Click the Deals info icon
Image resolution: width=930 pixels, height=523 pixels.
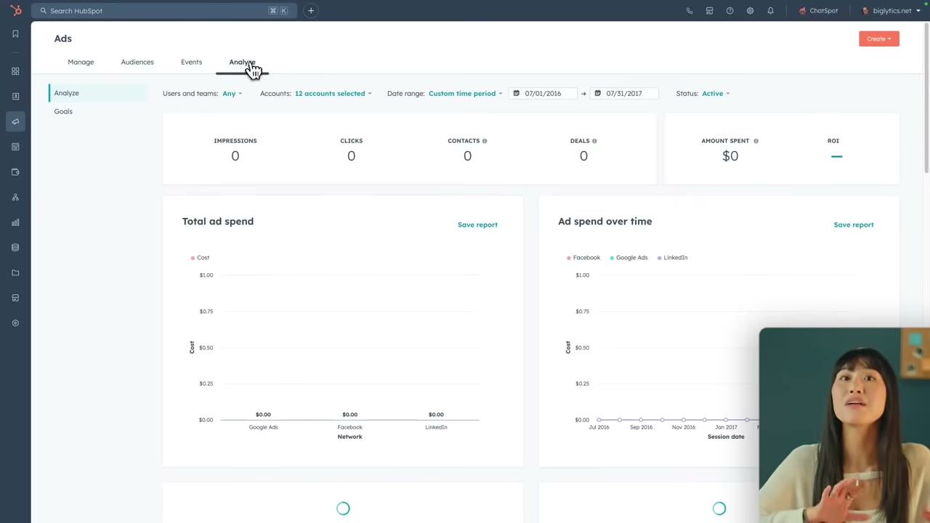click(594, 141)
